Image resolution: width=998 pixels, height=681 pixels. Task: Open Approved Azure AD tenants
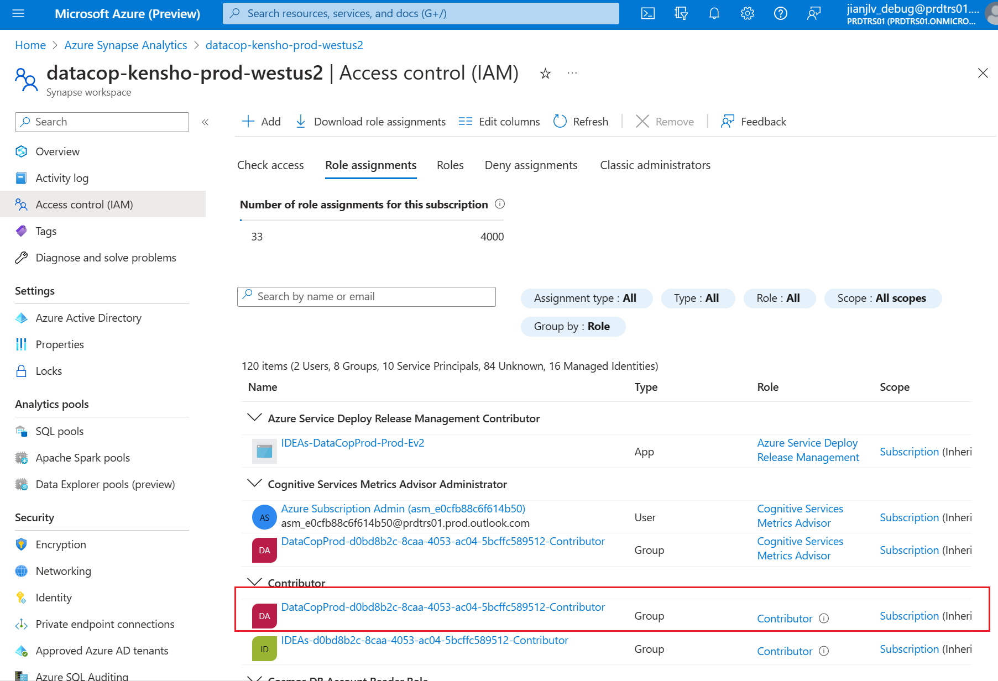[102, 651]
